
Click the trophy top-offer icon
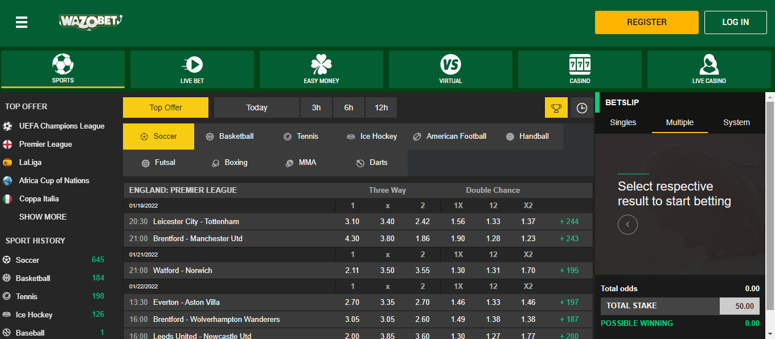(556, 107)
